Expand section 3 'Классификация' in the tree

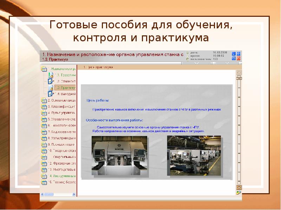[x=44, y=106]
